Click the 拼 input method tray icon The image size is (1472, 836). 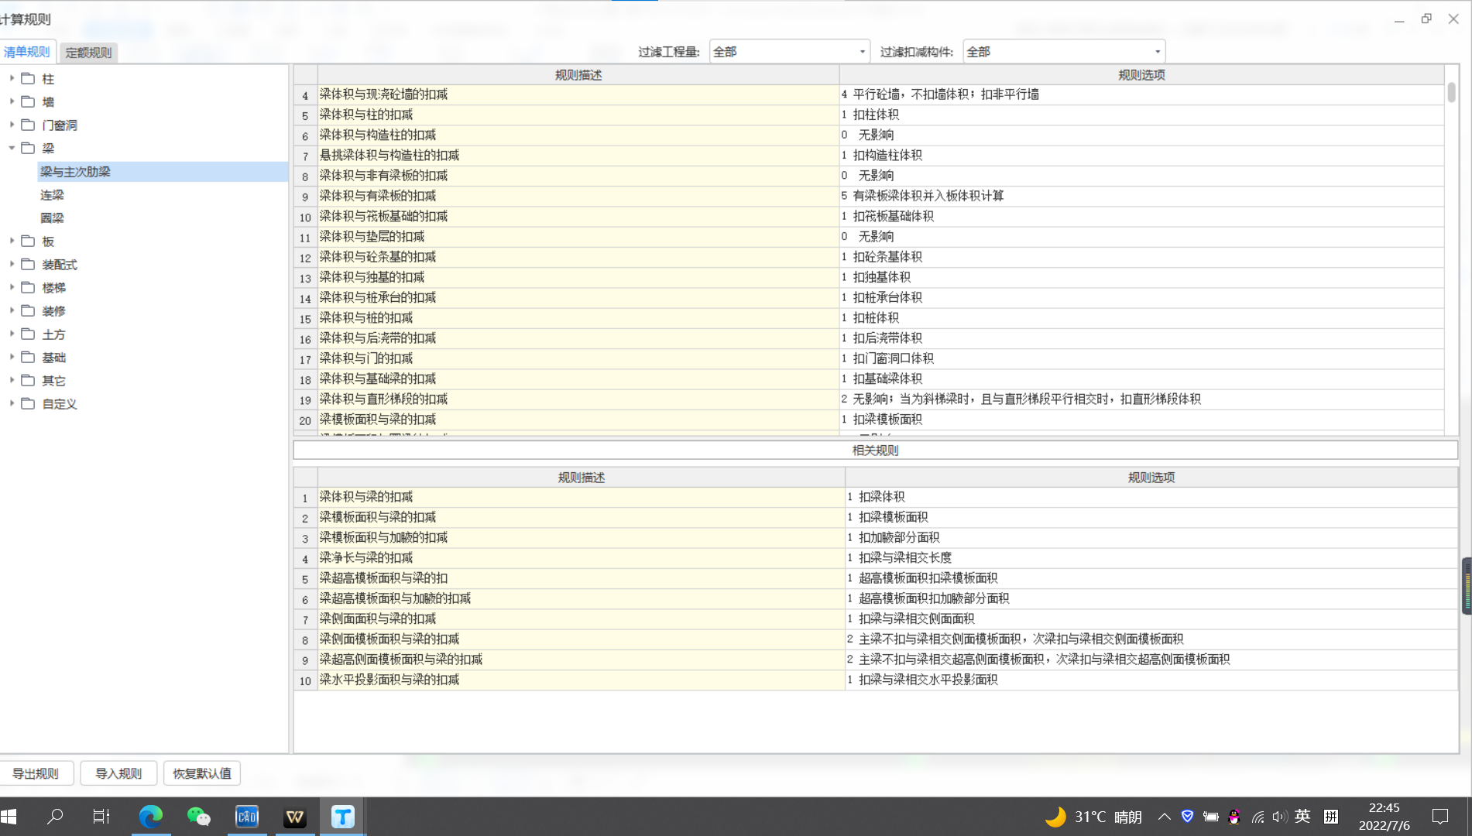tap(1331, 817)
